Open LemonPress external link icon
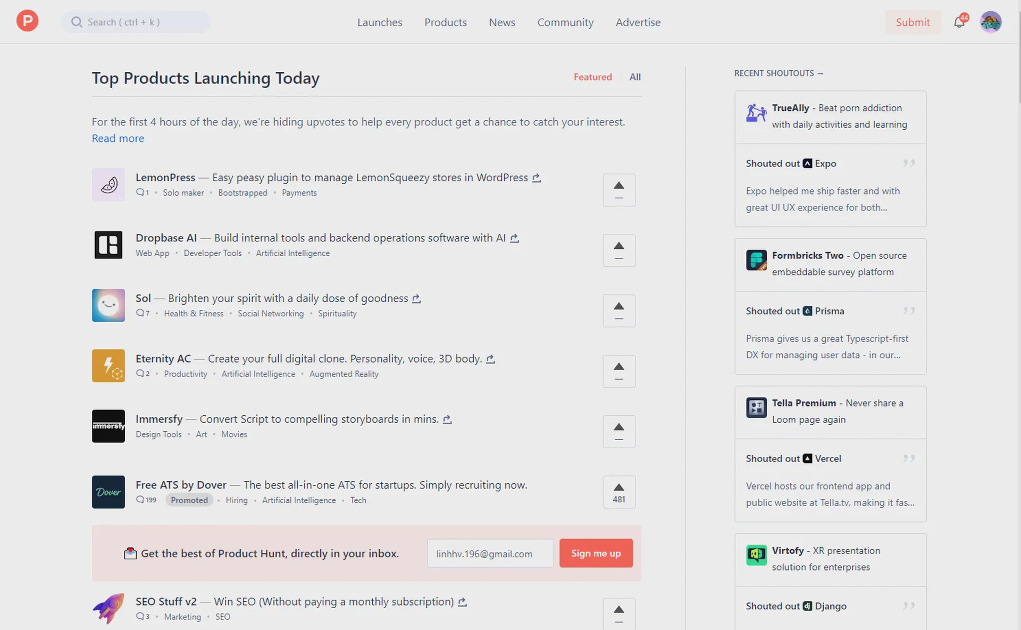The height and width of the screenshot is (630, 1021). [x=537, y=178]
